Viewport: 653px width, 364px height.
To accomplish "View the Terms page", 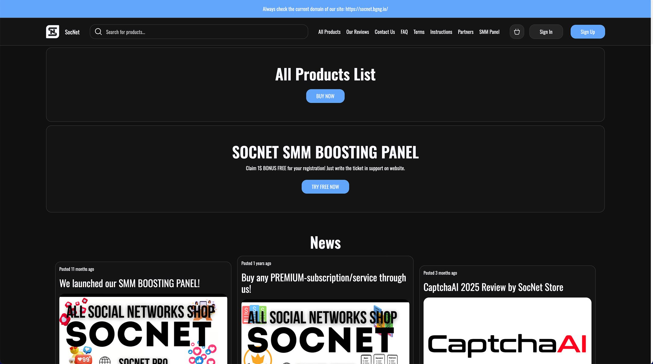I will [x=419, y=32].
